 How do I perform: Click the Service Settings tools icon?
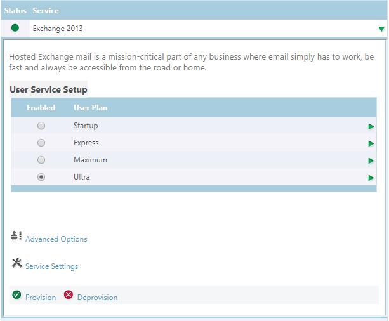(17, 263)
